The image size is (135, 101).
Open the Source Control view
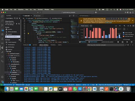[x=2, y=25]
